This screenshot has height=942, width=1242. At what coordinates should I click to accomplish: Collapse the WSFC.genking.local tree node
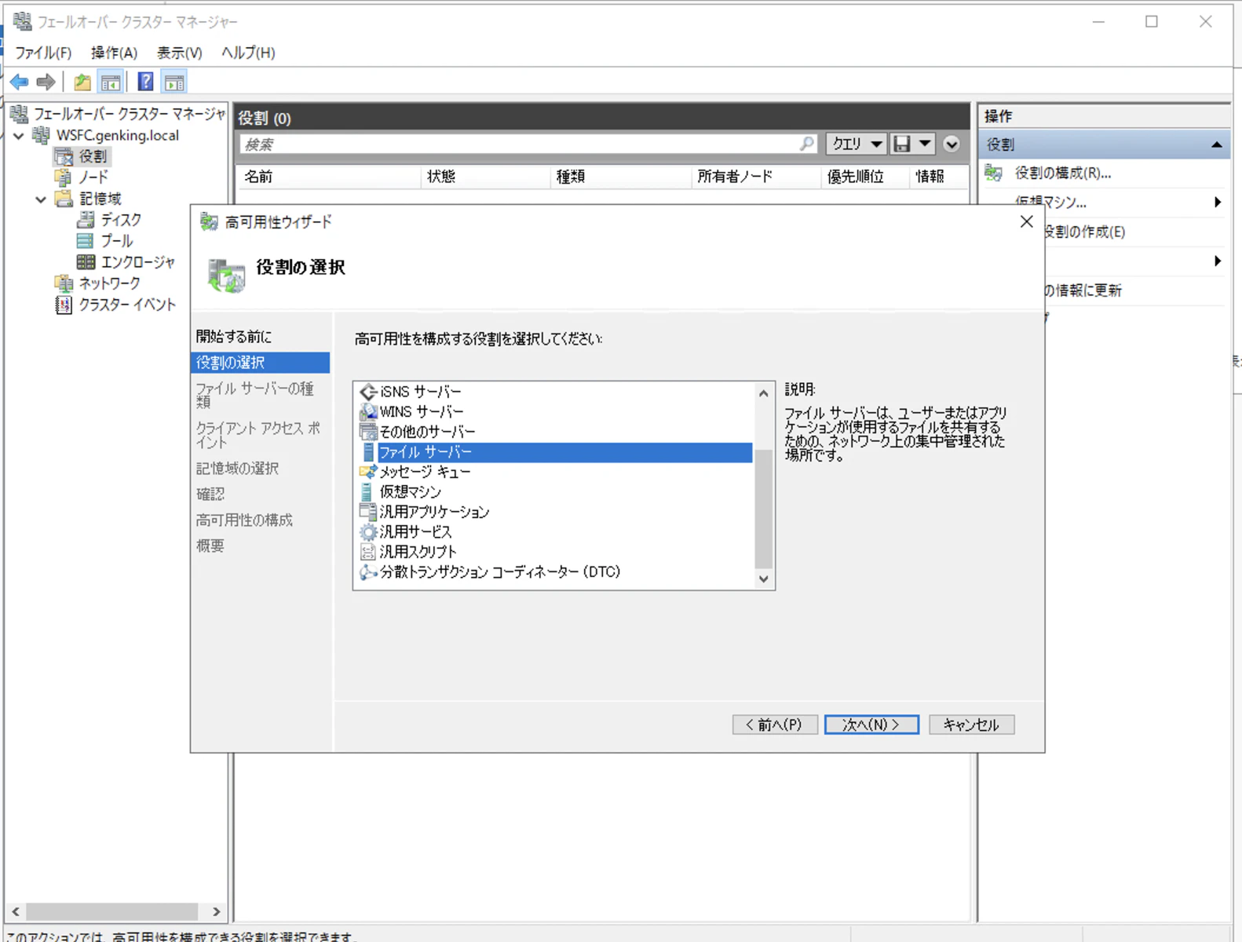19,136
